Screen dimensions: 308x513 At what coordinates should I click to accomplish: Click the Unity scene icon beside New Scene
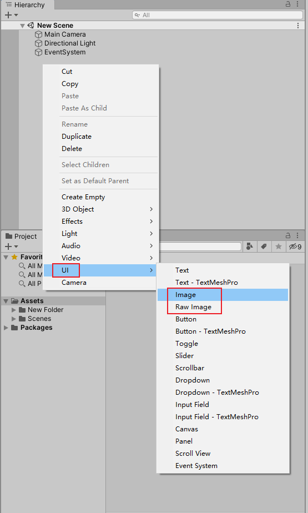(x=31, y=25)
